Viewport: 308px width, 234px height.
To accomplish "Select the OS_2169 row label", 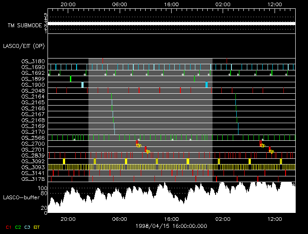I will click(33, 126).
